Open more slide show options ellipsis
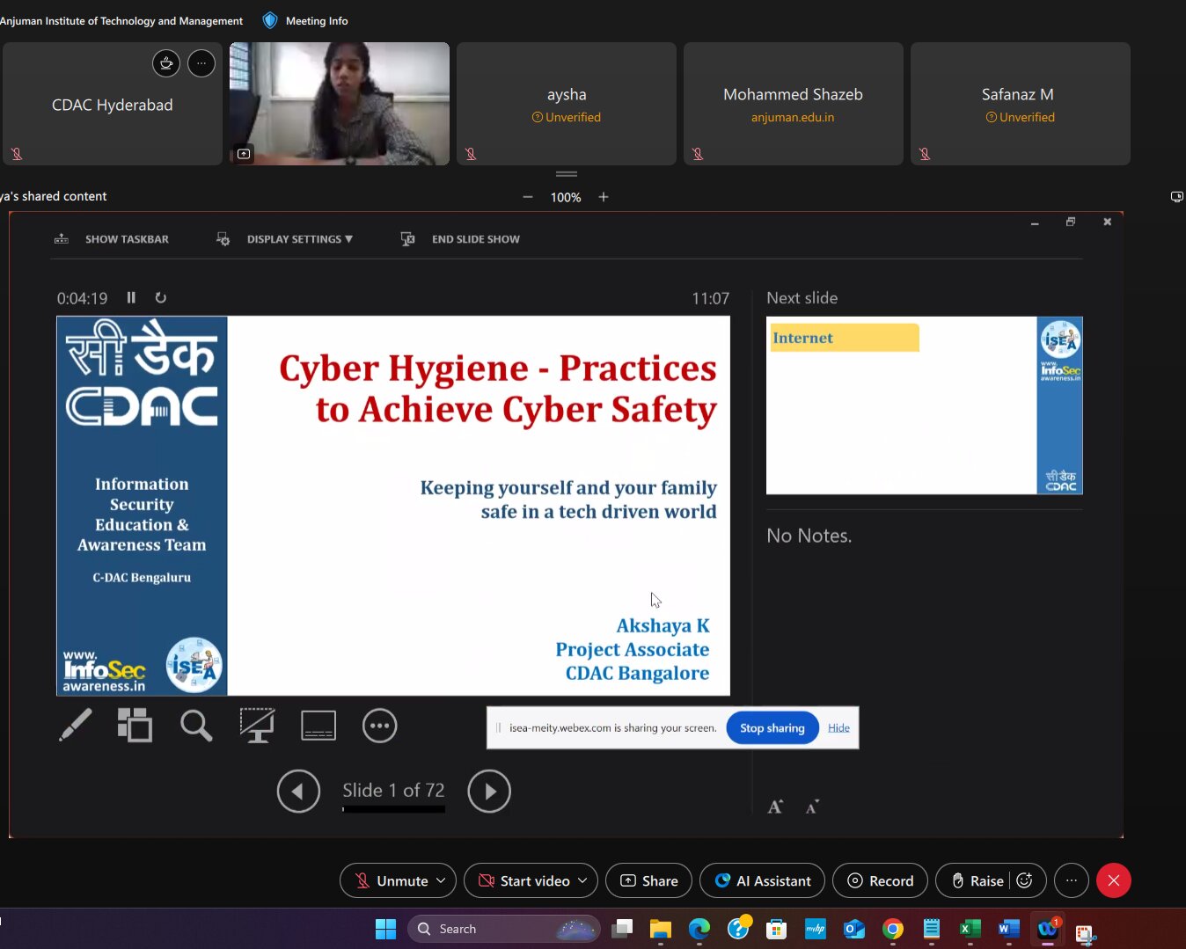1186x949 pixels. coord(379,726)
